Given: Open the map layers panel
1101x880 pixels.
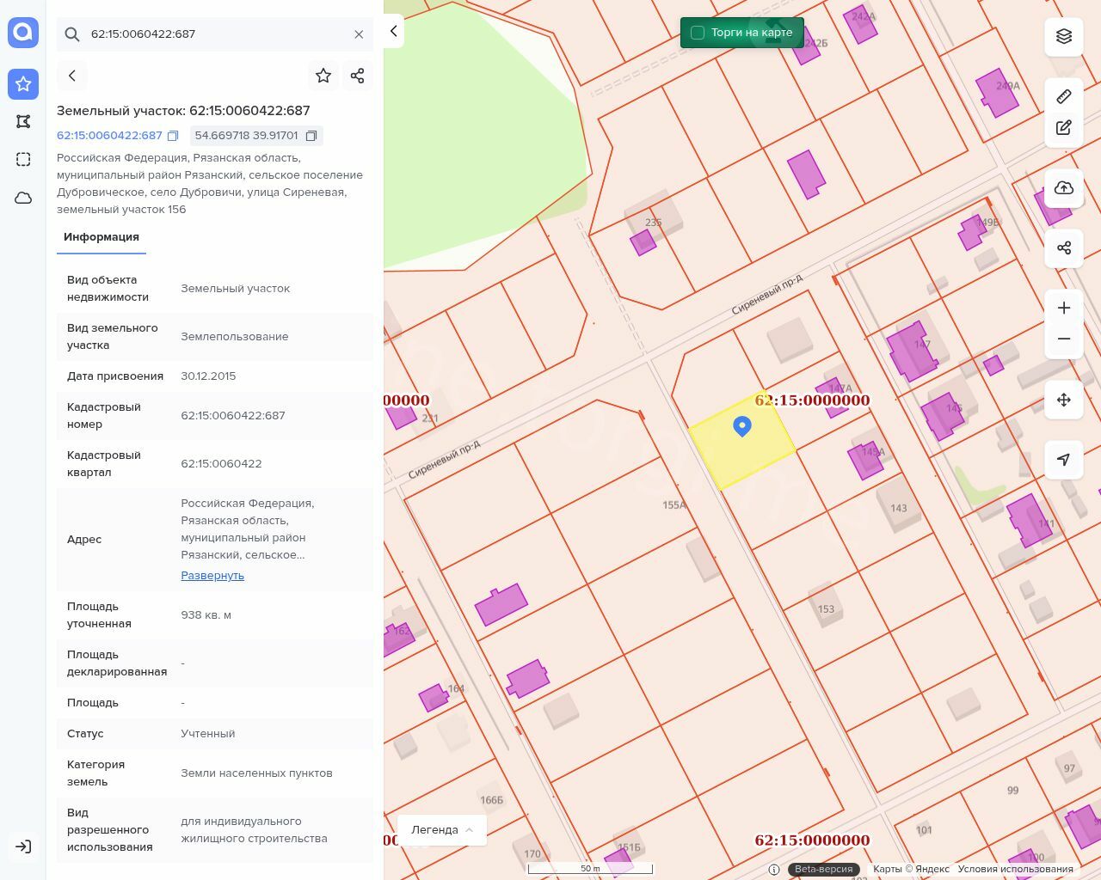Looking at the screenshot, I should pos(1064,36).
